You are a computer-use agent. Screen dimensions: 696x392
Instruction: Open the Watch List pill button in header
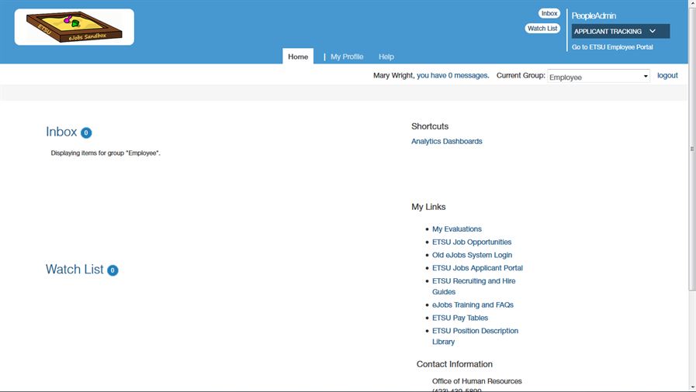coord(542,29)
